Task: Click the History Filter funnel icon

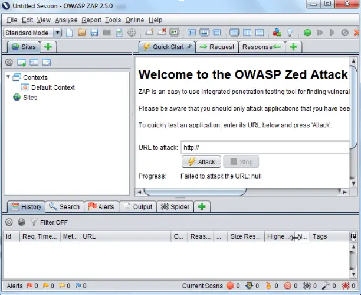Action: (x=34, y=222)
